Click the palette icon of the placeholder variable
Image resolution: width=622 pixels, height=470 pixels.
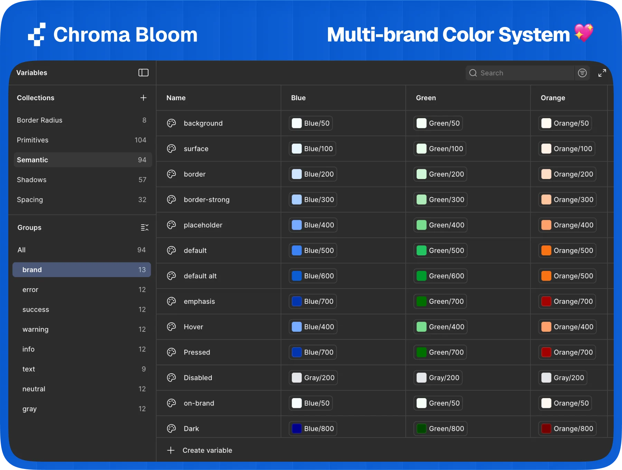(171, 225)
